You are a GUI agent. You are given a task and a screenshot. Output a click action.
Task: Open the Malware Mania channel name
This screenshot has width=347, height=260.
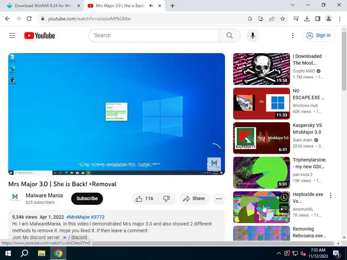(x=44, y=195)
